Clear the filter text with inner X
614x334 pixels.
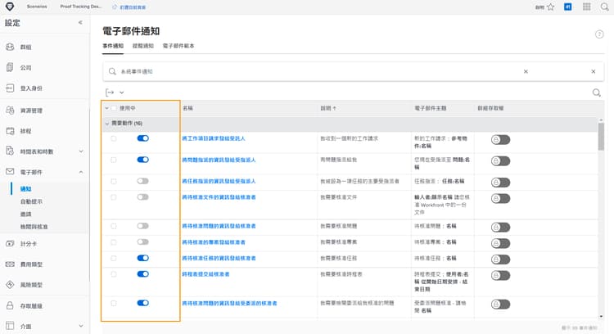(526, 71)
